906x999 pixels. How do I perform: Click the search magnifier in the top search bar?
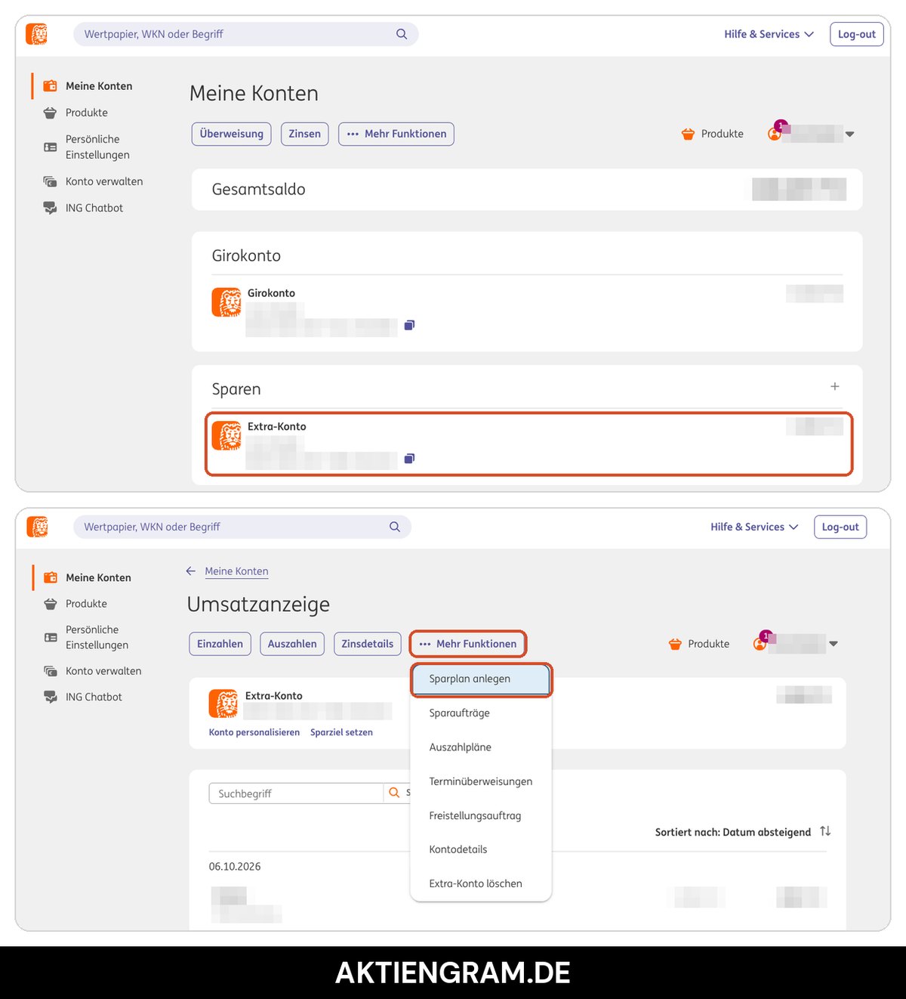402,34
